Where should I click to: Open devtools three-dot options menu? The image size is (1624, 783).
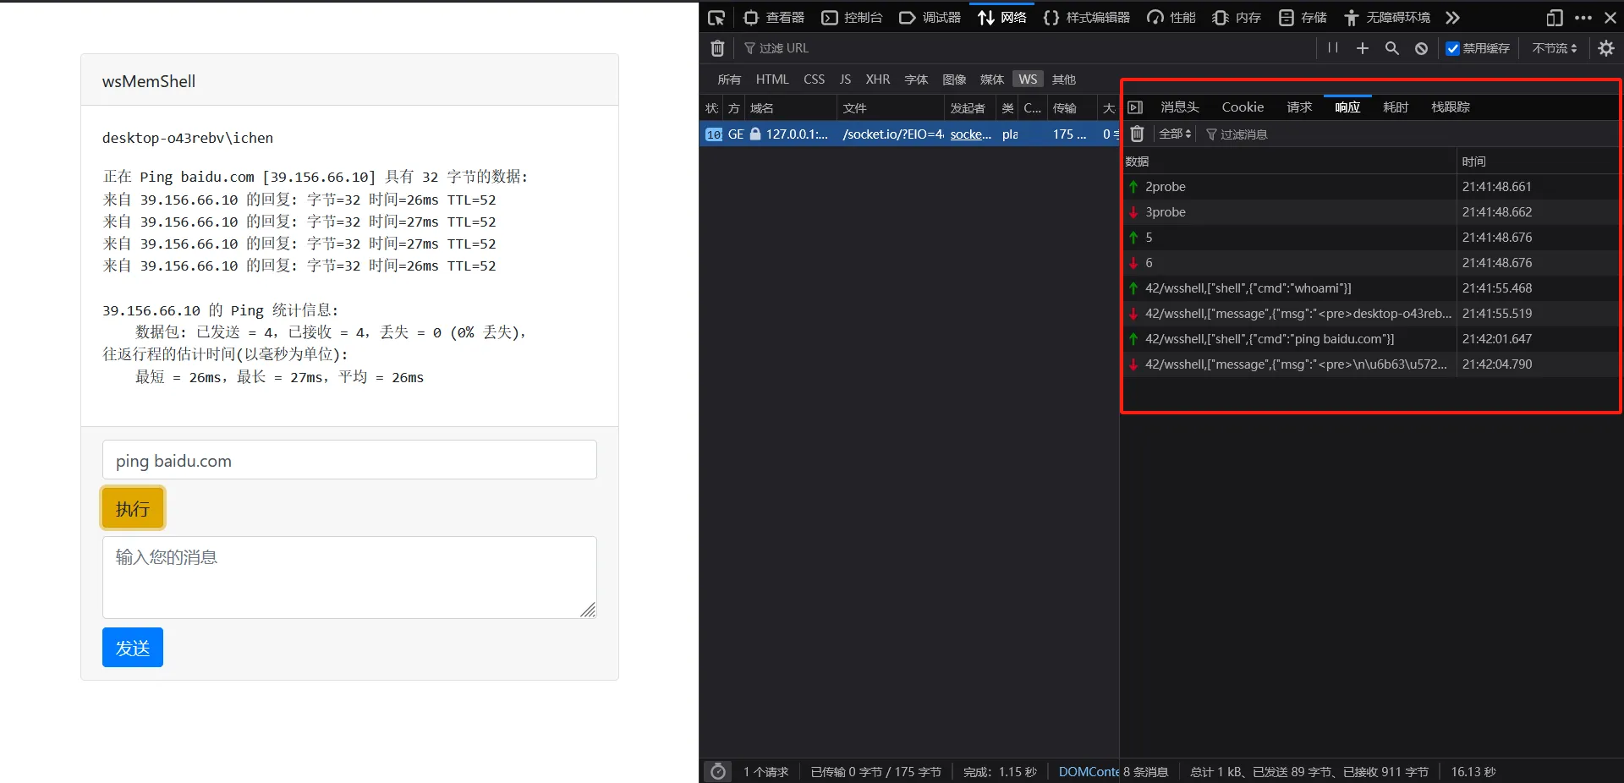[x=1583, y=18]
